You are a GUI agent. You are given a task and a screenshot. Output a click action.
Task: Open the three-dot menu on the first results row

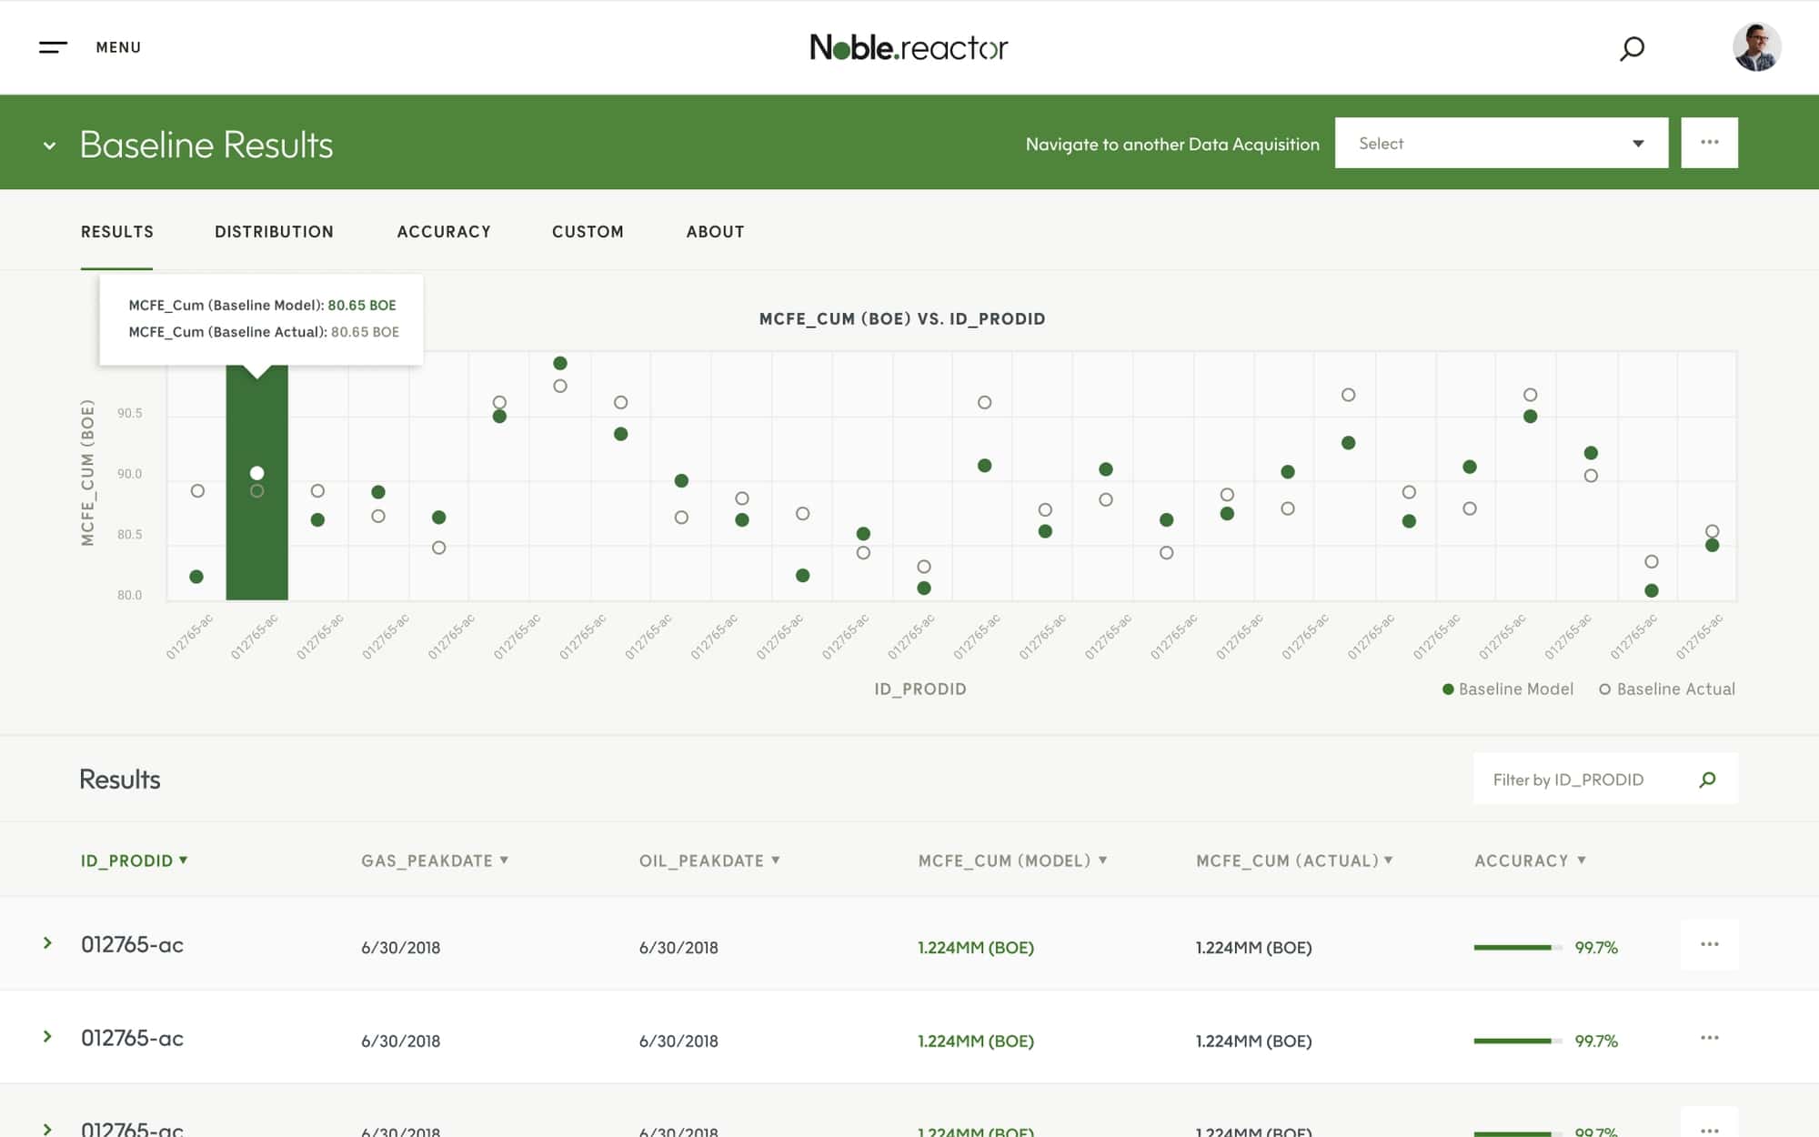(x=1711, y=946)
